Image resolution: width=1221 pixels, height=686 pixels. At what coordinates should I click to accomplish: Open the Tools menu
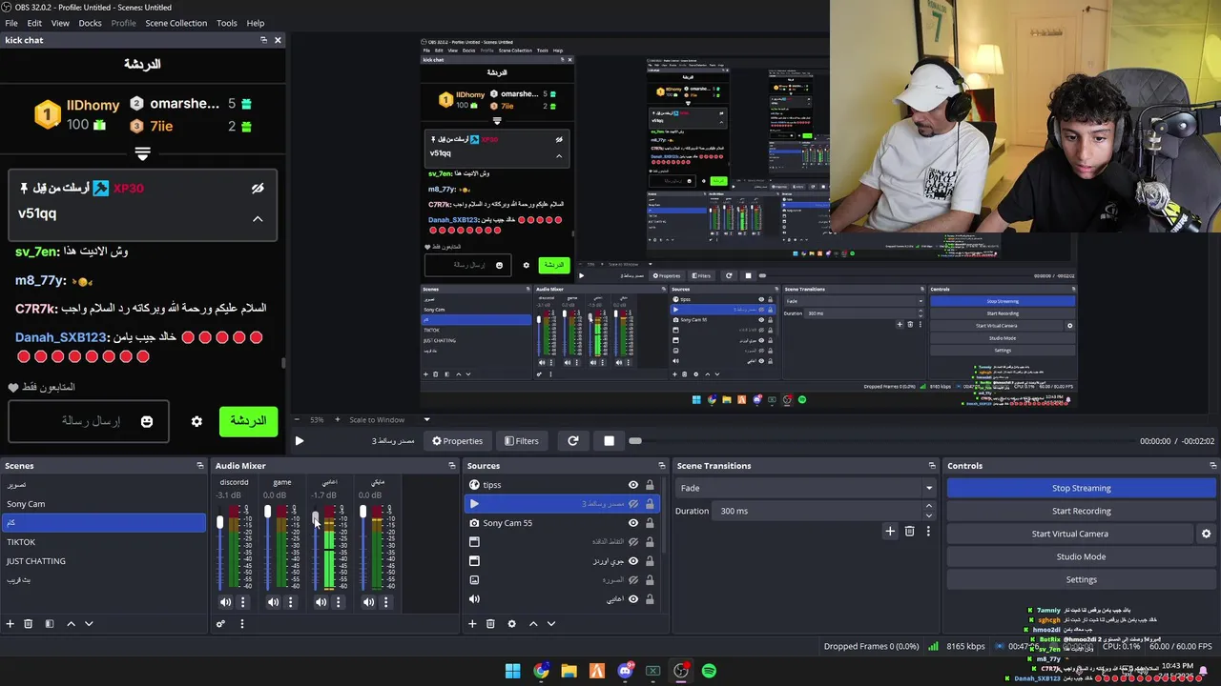click(x=227, y=23)
